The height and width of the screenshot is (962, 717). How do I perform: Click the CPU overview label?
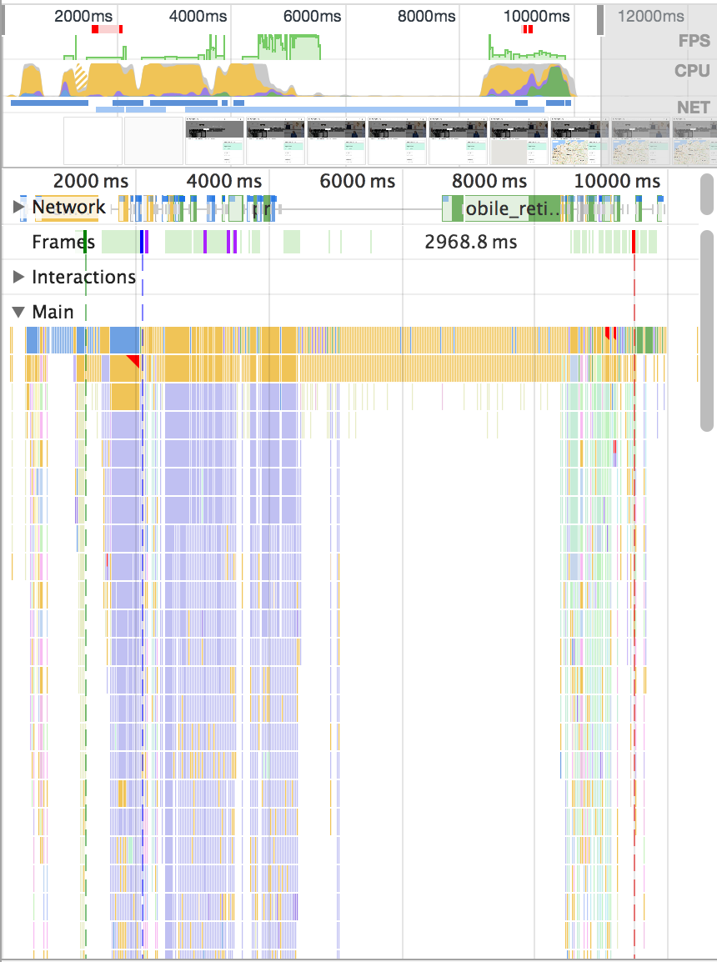pos(692,71)
